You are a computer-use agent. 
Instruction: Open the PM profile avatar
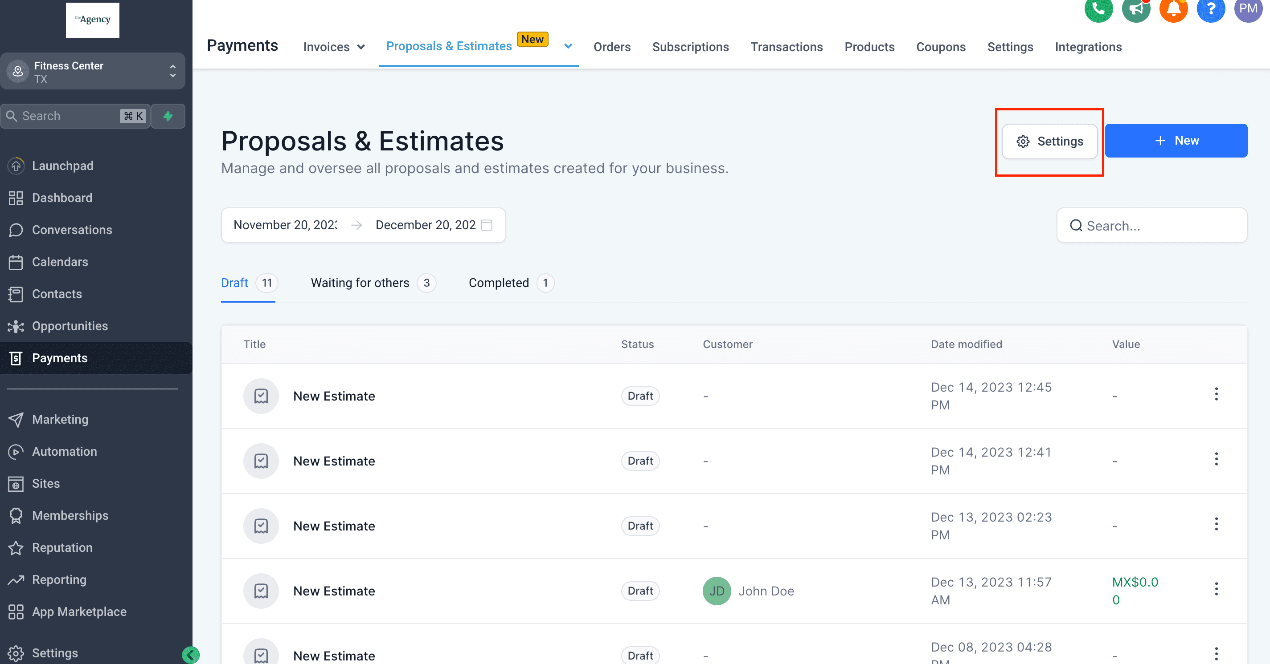(x=1248, y=9)
